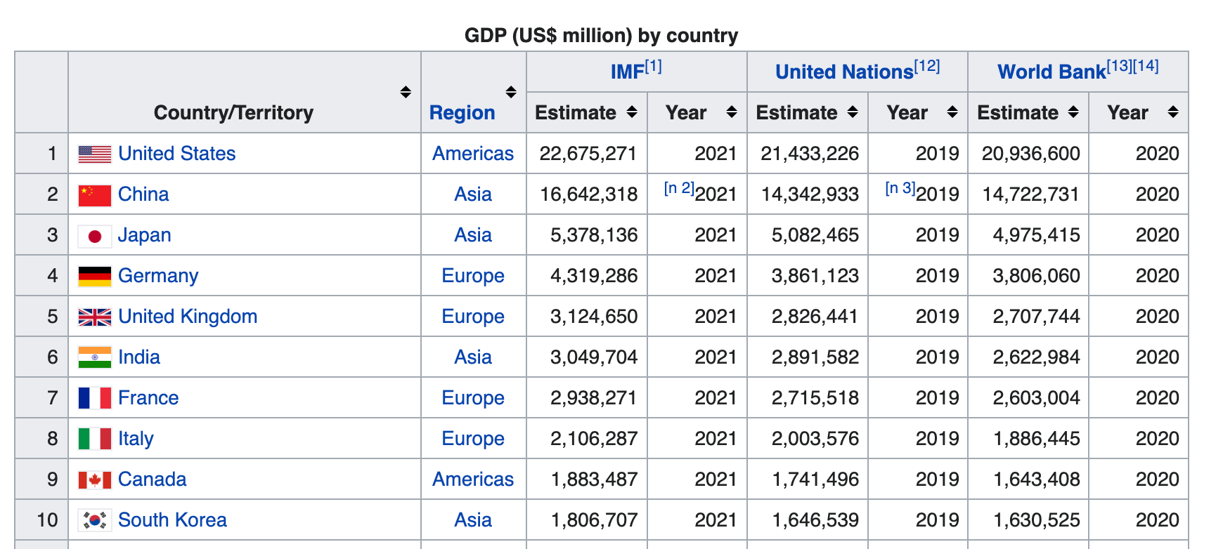Image resolution: width=1223 pixels, height=549 pixels.
Task: Open the IMF header link
Action: (x=627, y=72)
